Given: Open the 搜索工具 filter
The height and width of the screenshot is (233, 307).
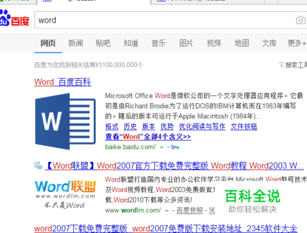Looking at the screenshot, I should pos(293,65).
